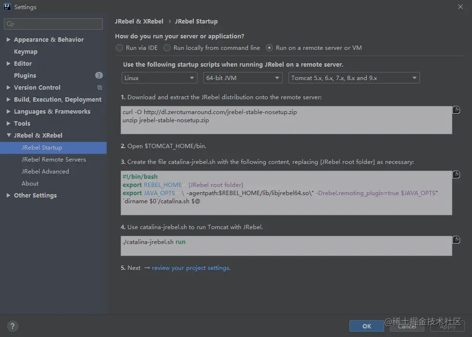The width and height of the screenshot is (472, 337).
Task: Click inside the run command text box
Action: (x=286, y=246)
